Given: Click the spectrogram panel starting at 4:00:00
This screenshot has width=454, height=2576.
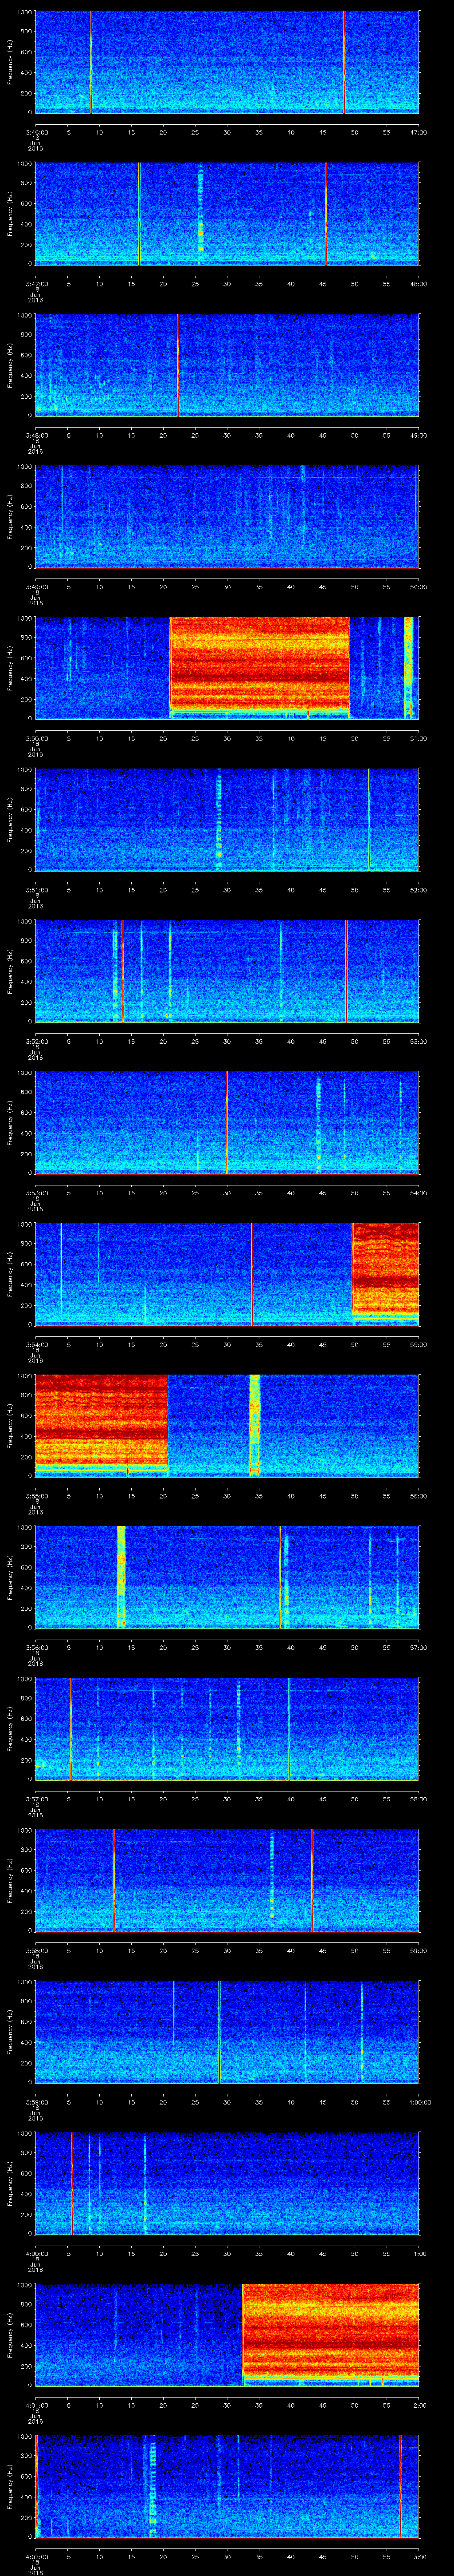Looking at the screenshot, I should click(x=227, y=2183).
